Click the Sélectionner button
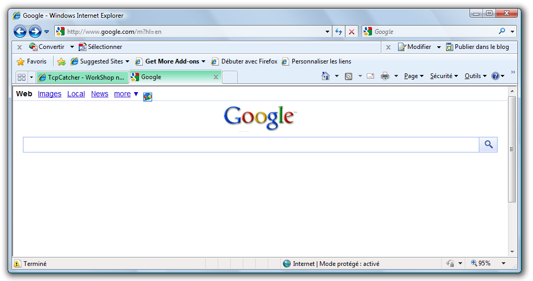Screen dimensions: 533x281 (100, 47)
